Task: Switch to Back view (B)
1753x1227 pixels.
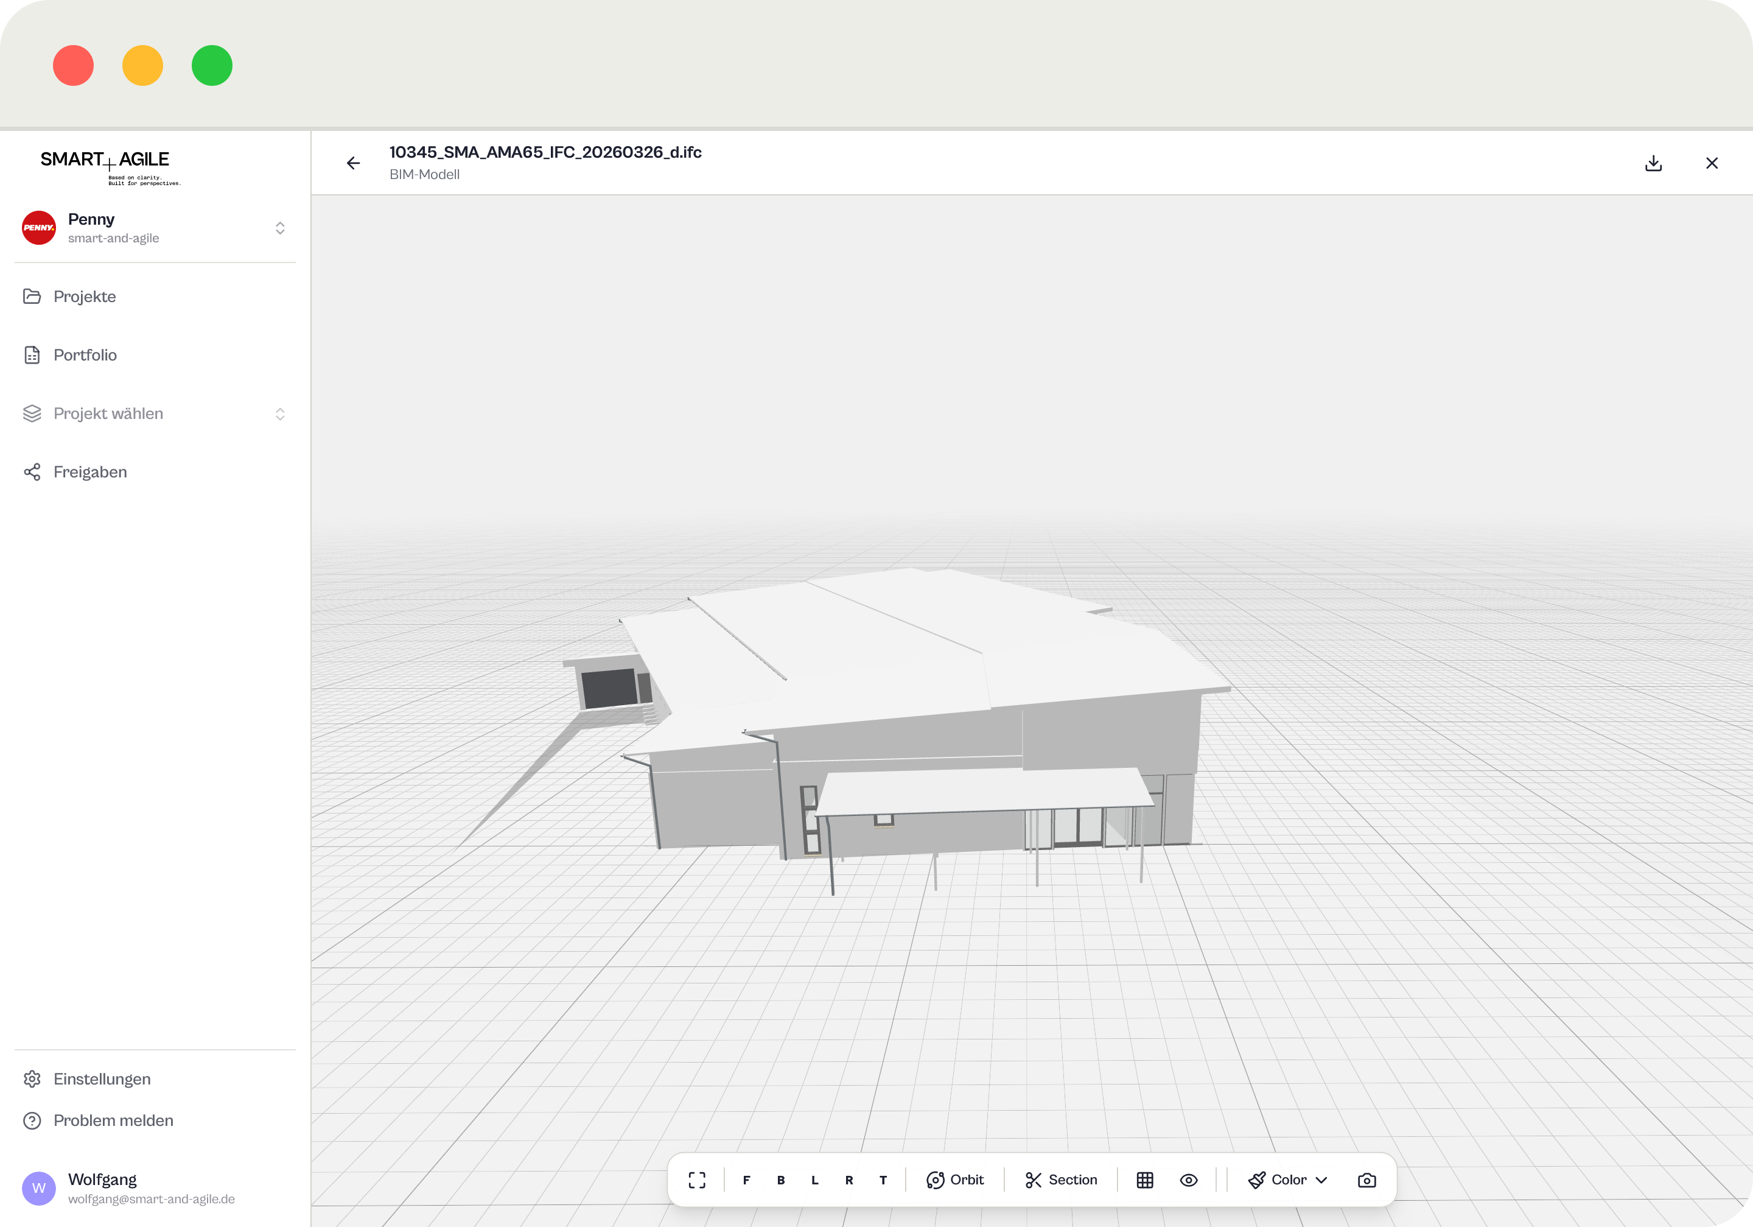Action: coord(780,1180)
